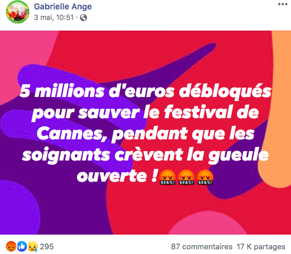Open the 17 K partages list
This screenshot has height=254, width=291.
(x=261, y=246)
